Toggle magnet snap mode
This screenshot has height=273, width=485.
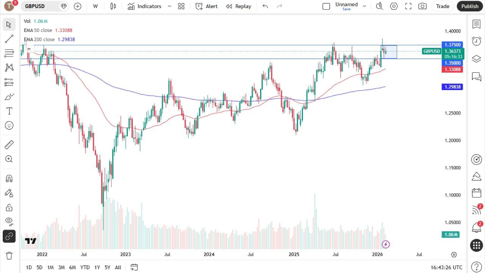pos(9,179)
